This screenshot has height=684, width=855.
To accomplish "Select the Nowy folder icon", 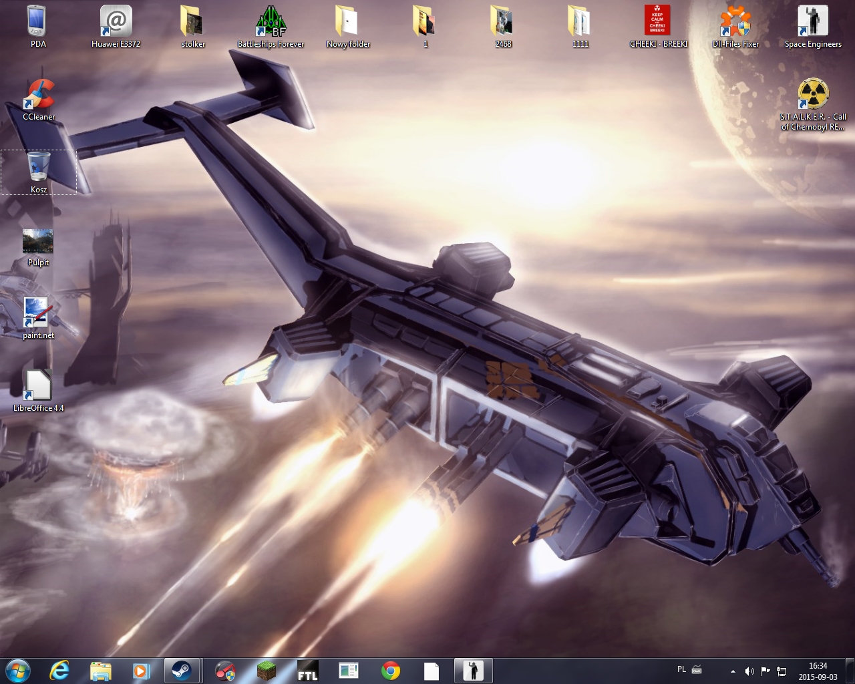I will [348, 27].
